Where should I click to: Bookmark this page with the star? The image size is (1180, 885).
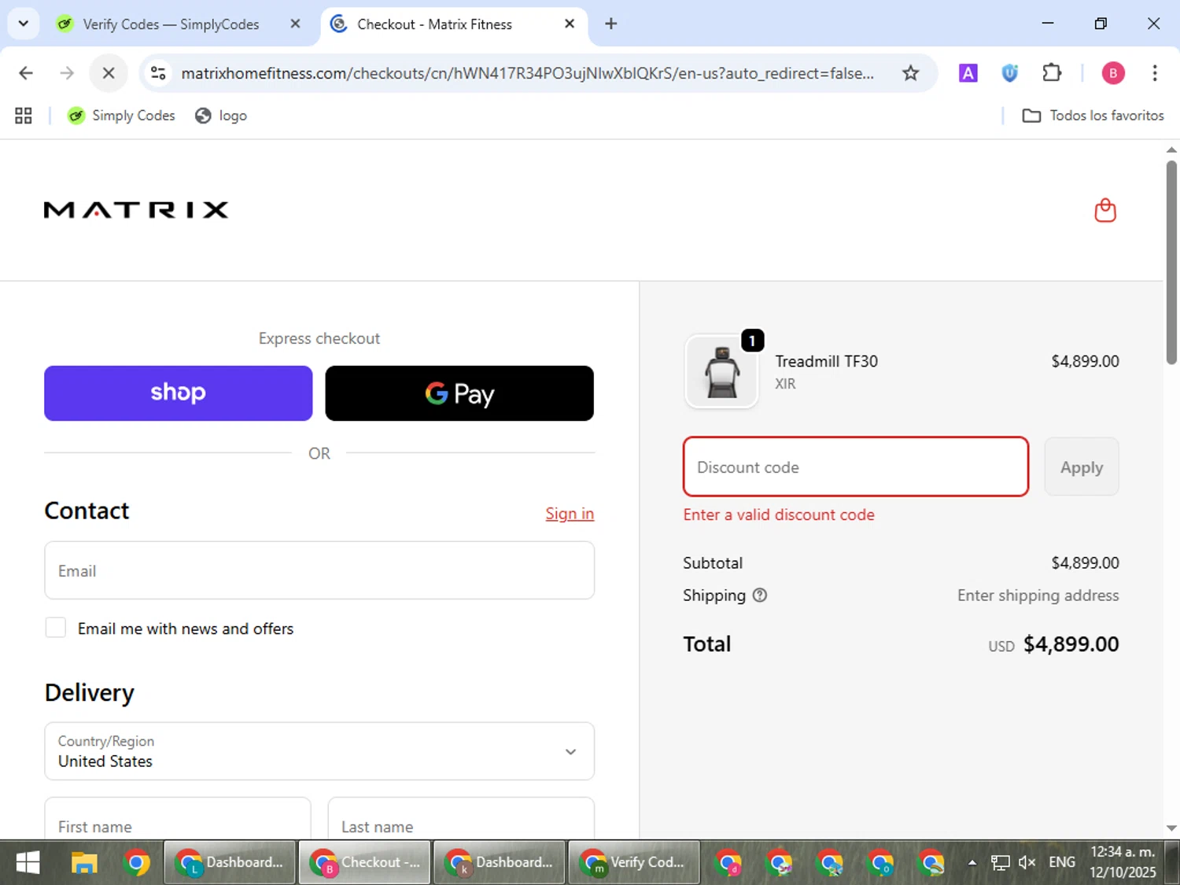[x=910, y=73]
